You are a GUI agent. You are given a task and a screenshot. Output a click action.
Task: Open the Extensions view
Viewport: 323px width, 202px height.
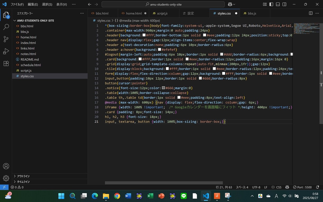click(6, 64)
